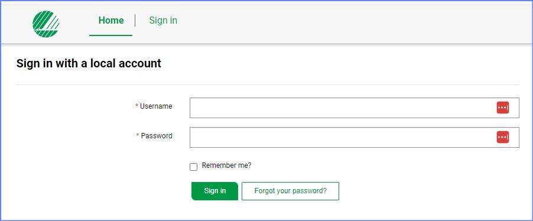Open the password manager icon in Username field
The image size is (533, 221).
tap(503, 108)
